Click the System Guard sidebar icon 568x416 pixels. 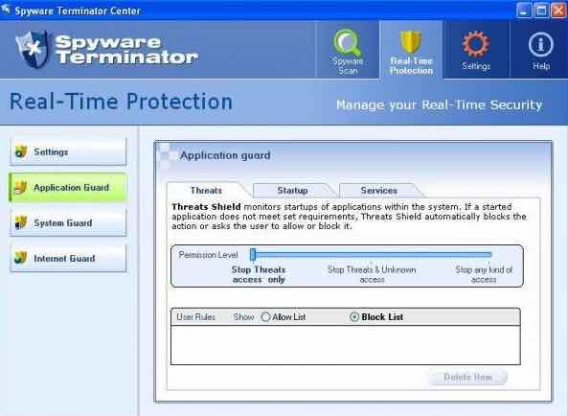point(21,222)
